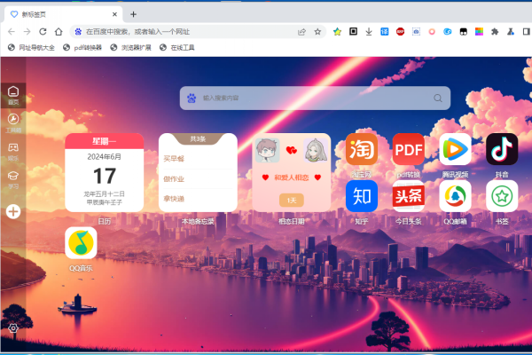Click the black square extension icon
Image resolution: width=532 pixels, height=355 pixels.
coord(353,32)
